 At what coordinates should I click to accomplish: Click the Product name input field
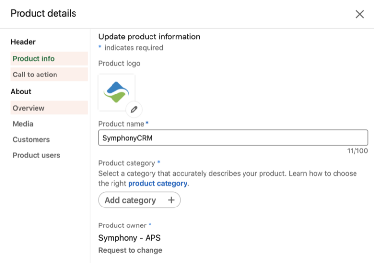tap(233, 138)
